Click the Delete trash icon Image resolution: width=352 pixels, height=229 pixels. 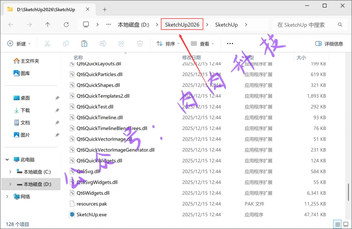(139, 44)
